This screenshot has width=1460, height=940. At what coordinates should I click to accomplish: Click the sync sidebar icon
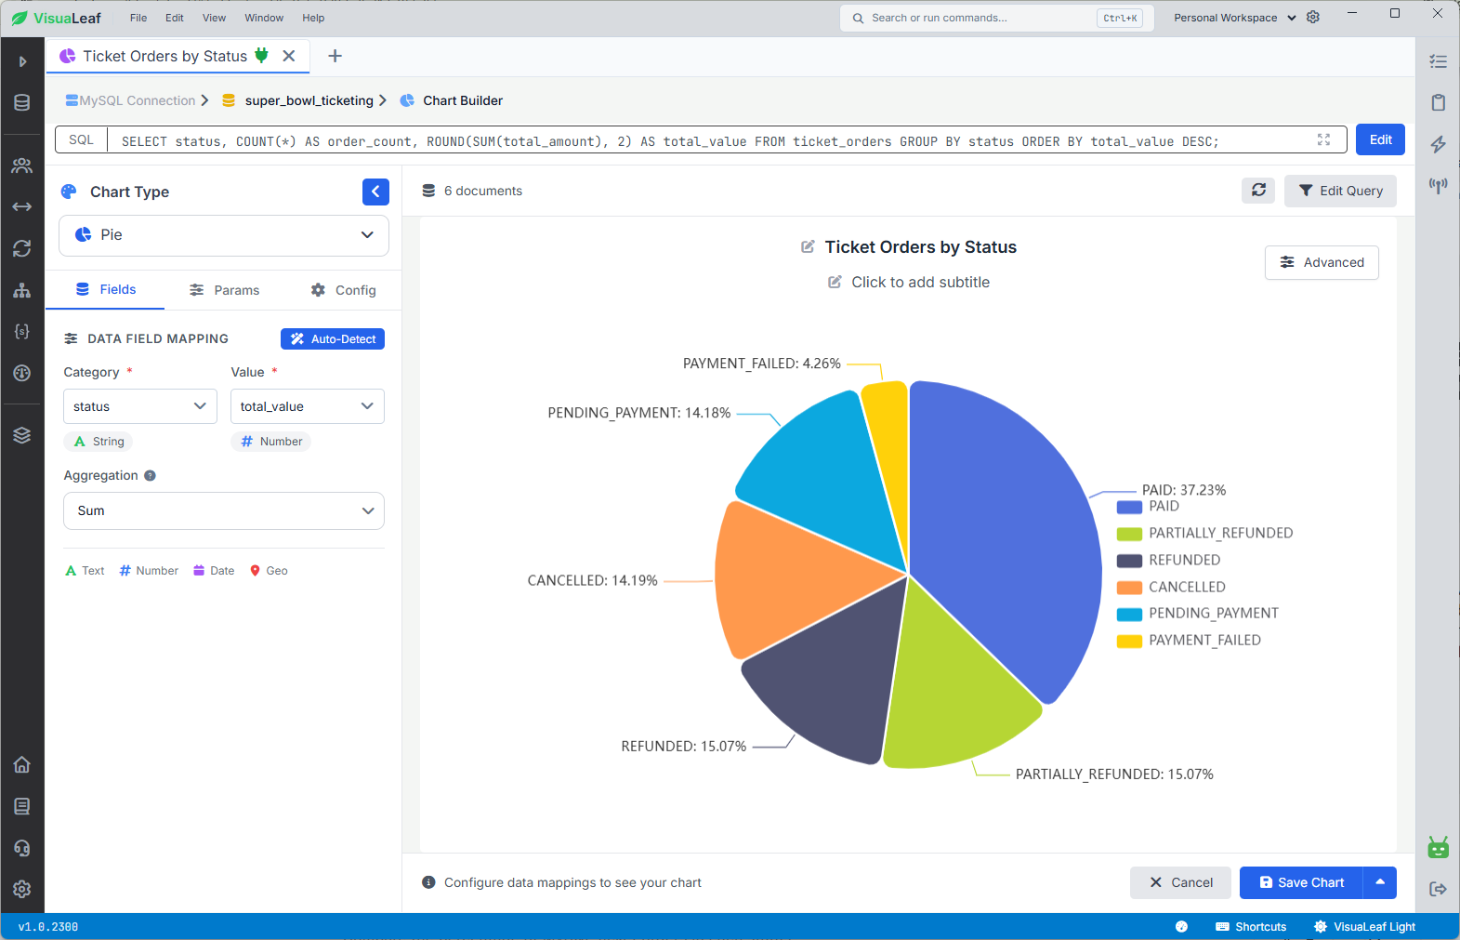[x=22, y=248]
